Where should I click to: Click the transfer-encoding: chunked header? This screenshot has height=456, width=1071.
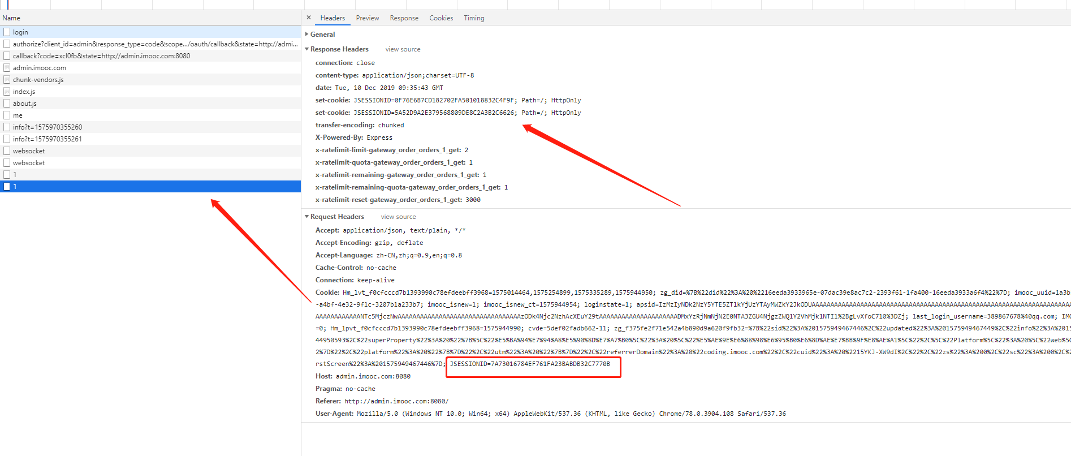point(360,125)
